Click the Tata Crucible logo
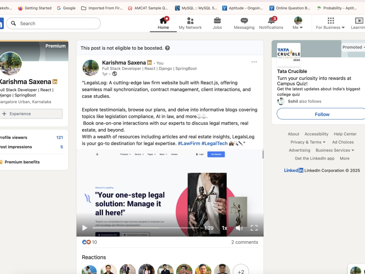Screen dimensions: 365x274 (x=289, y=54)
